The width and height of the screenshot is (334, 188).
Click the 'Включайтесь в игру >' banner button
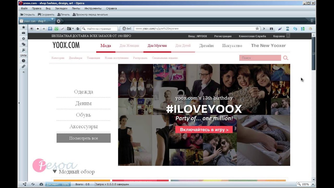(204, 130)
